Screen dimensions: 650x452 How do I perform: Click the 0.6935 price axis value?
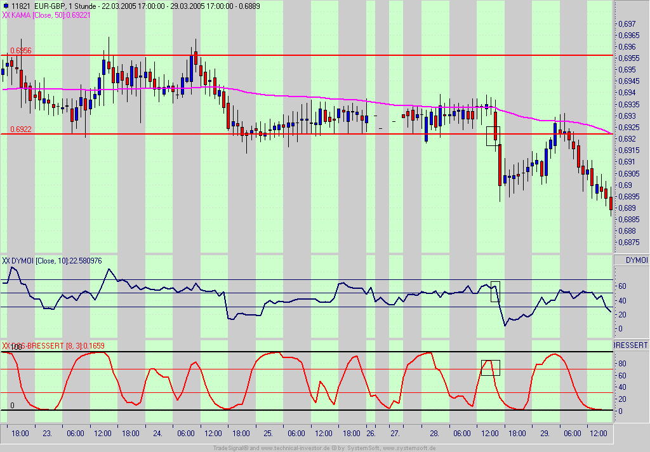[x=628, y=104]
